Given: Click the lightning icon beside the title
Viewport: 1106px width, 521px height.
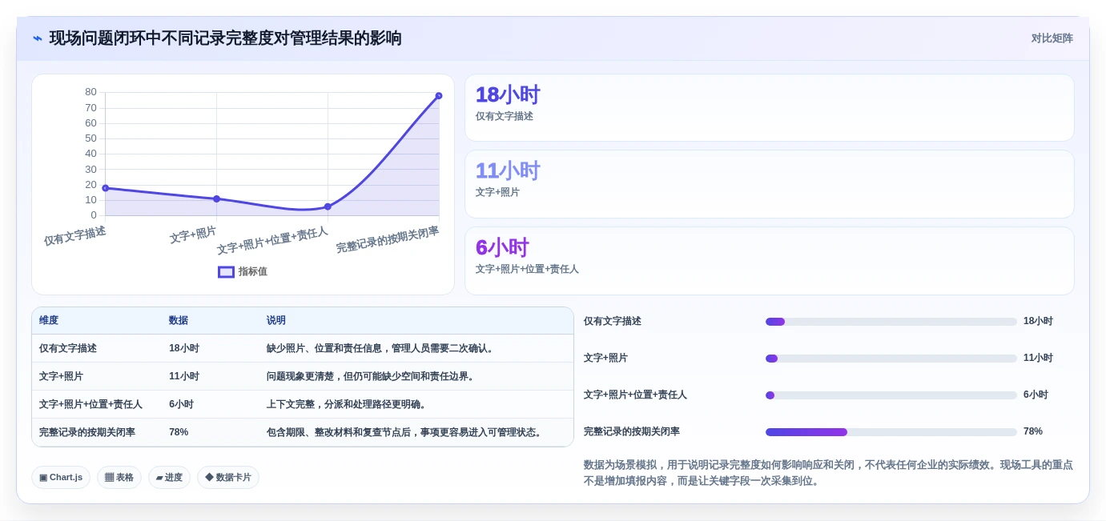Looking at the screenshot, I should (x=38, y=38).
